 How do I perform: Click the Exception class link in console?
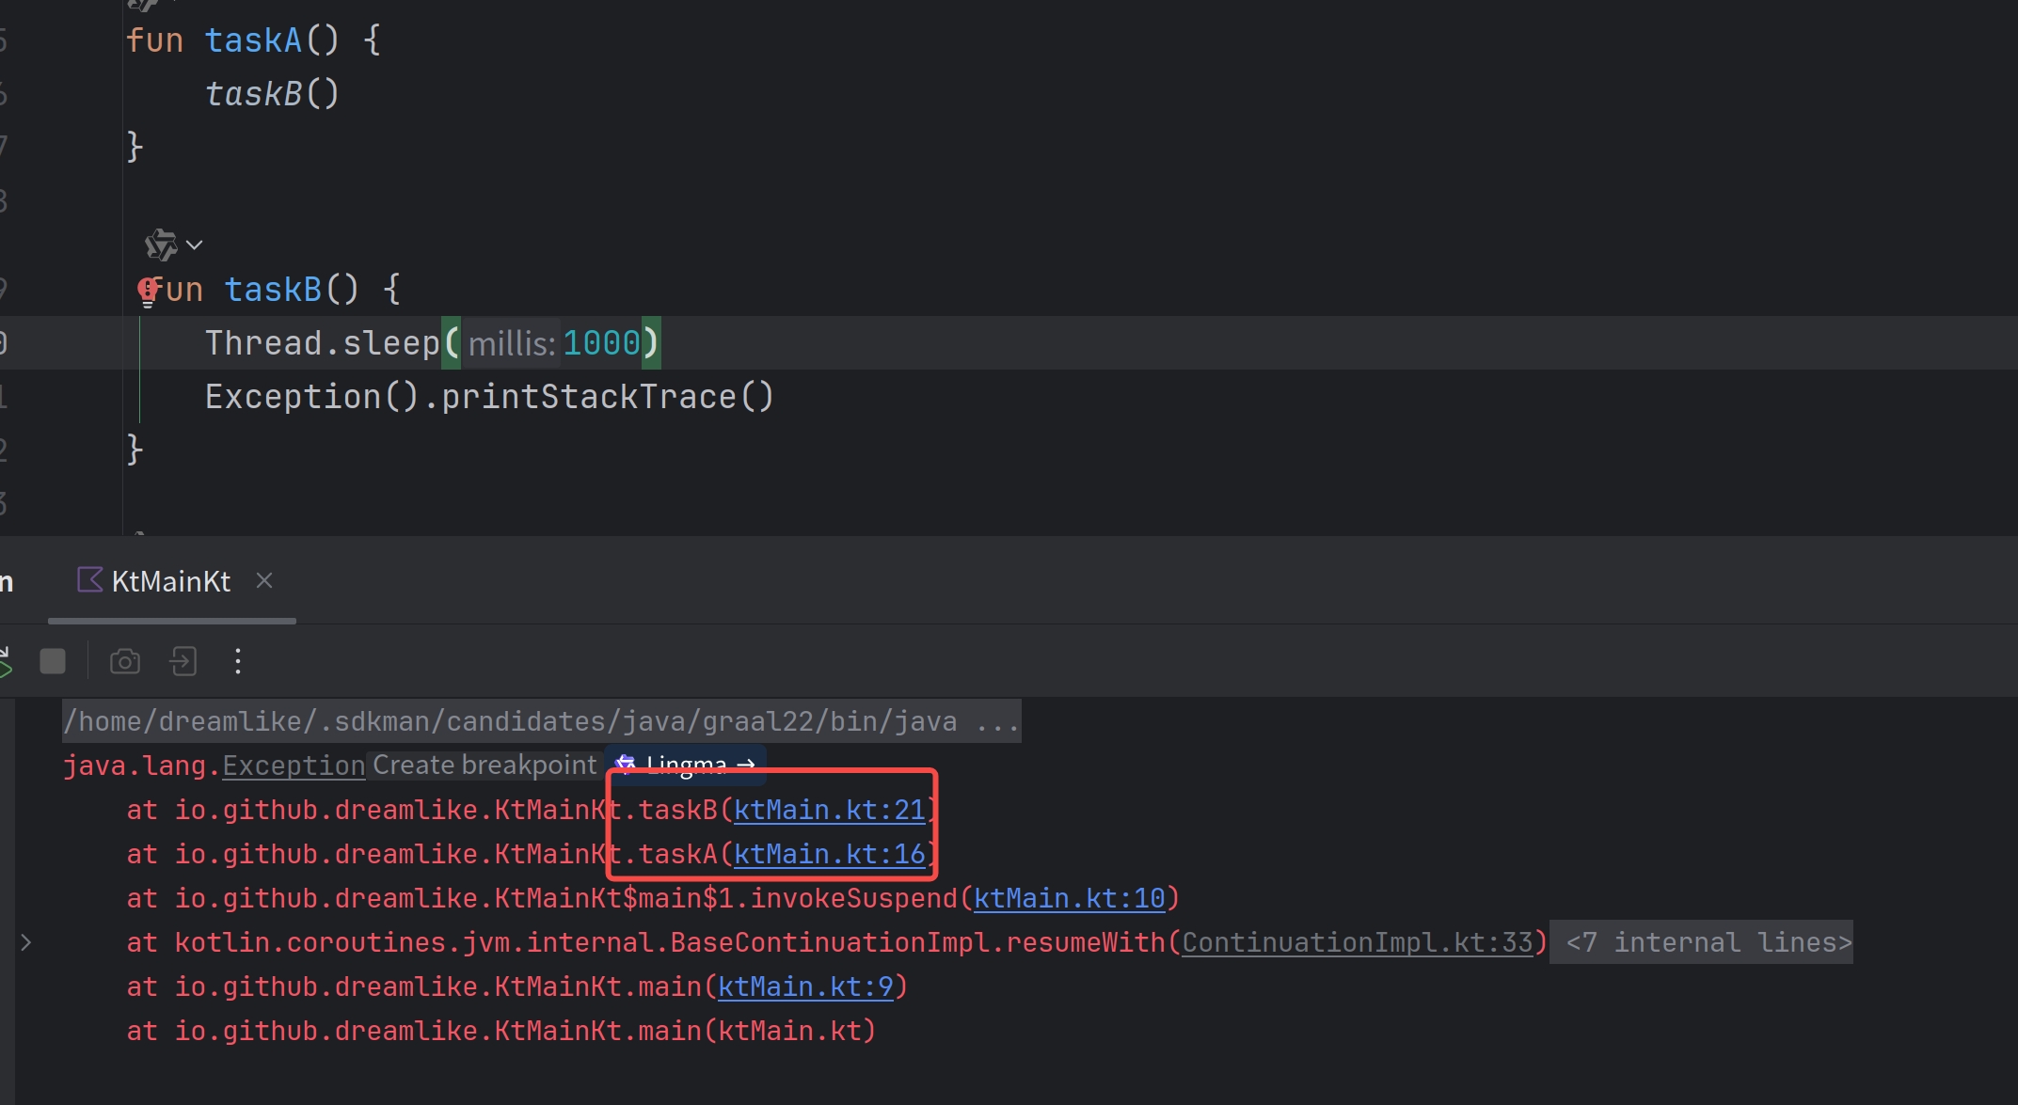click(x=294, y=766)
